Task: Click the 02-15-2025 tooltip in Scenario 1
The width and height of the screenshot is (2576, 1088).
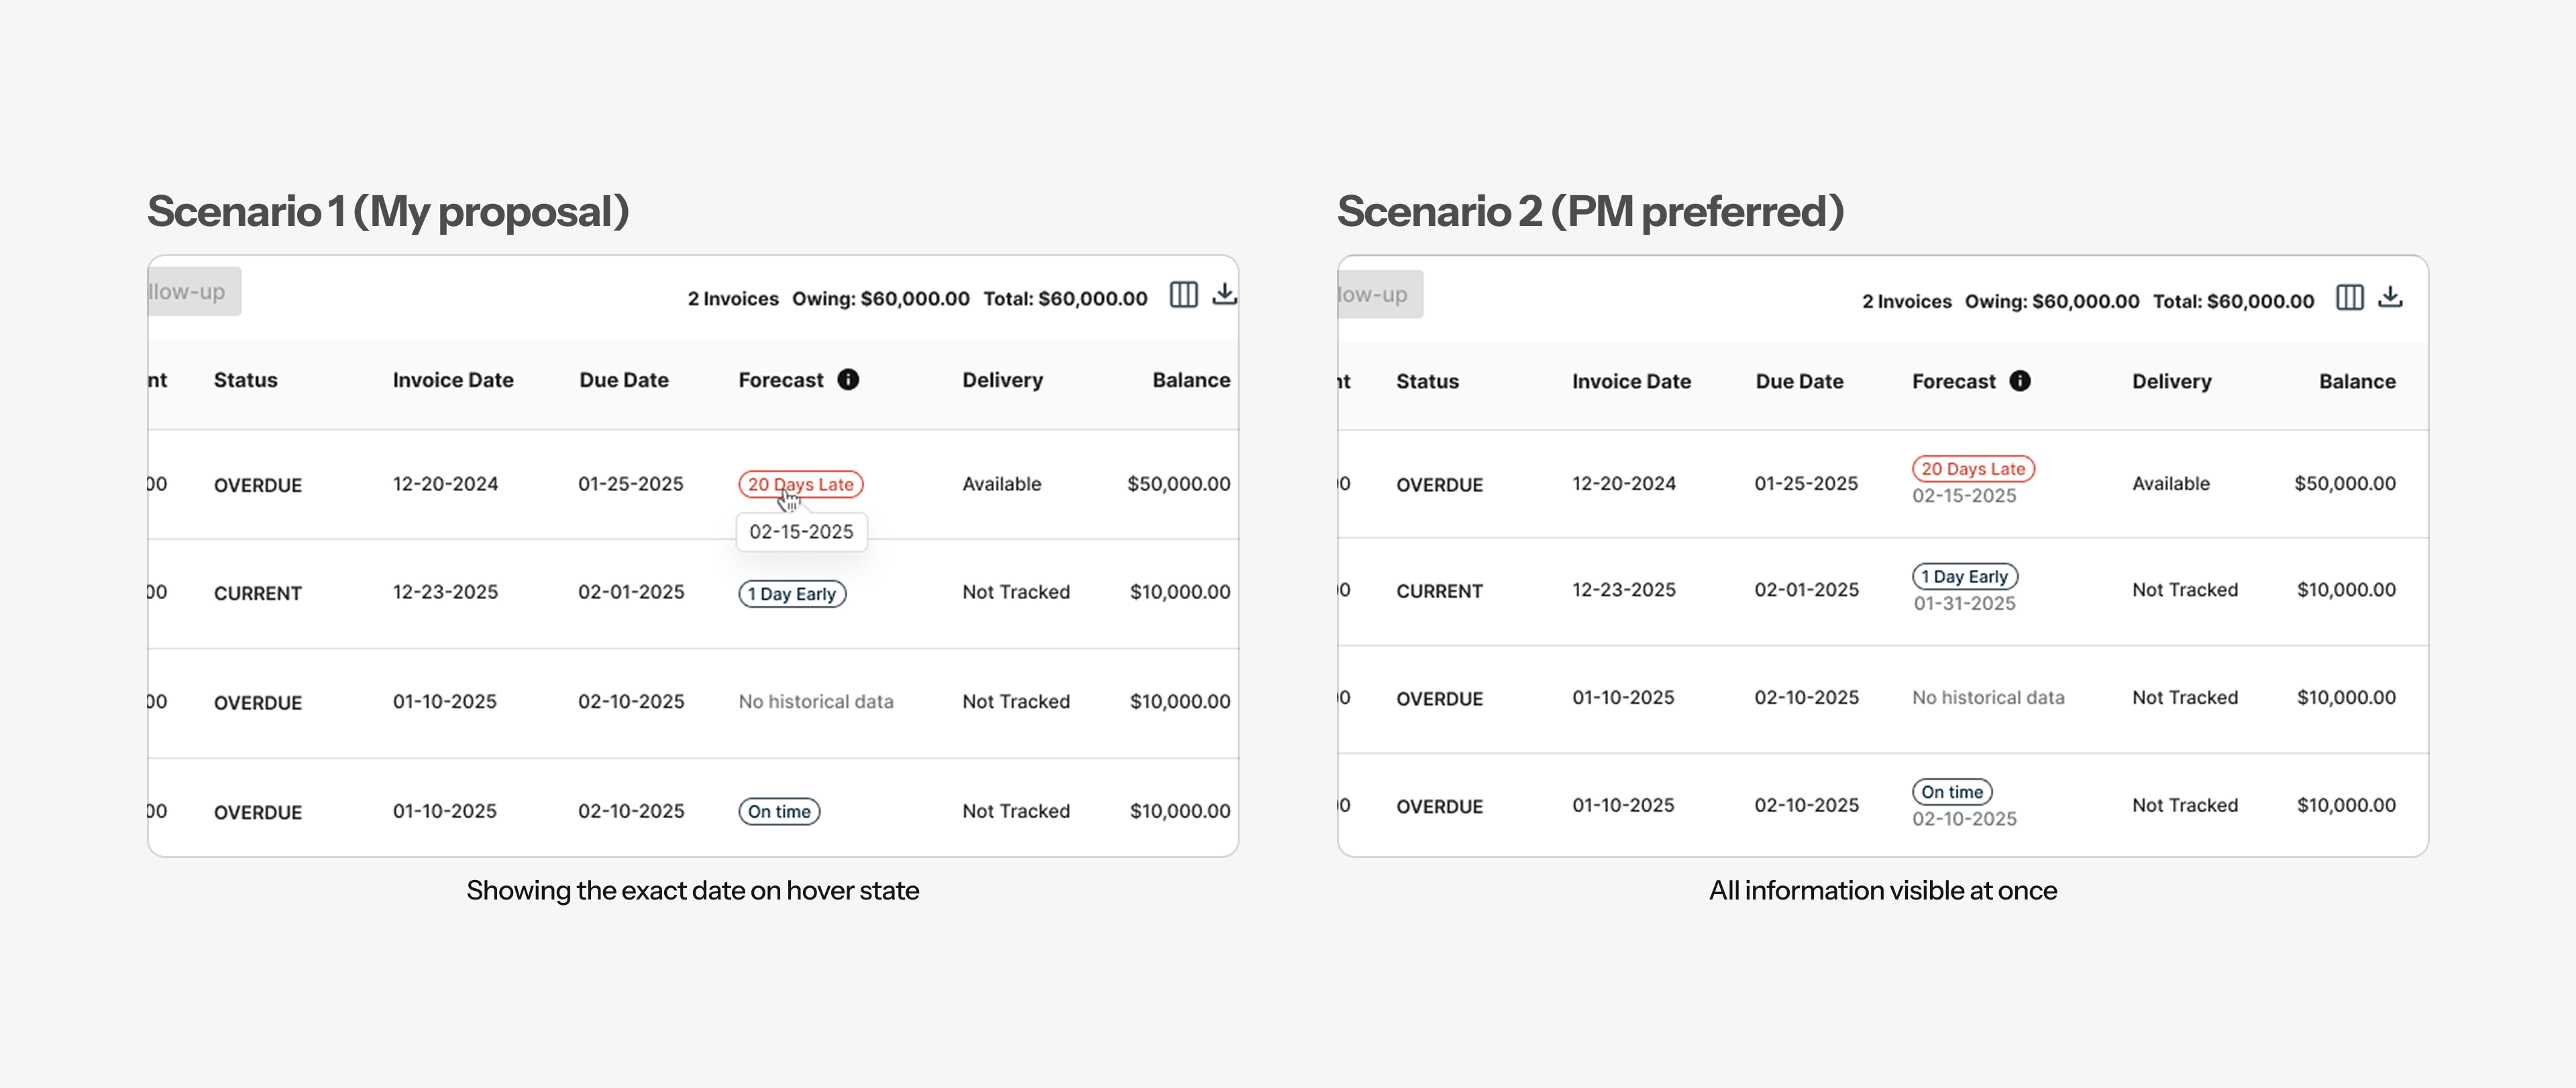Action: click(801, 532)
